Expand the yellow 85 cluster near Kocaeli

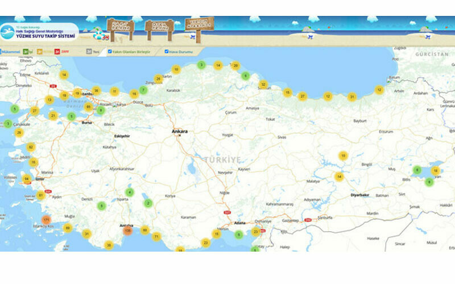click(x=88, y=106)
